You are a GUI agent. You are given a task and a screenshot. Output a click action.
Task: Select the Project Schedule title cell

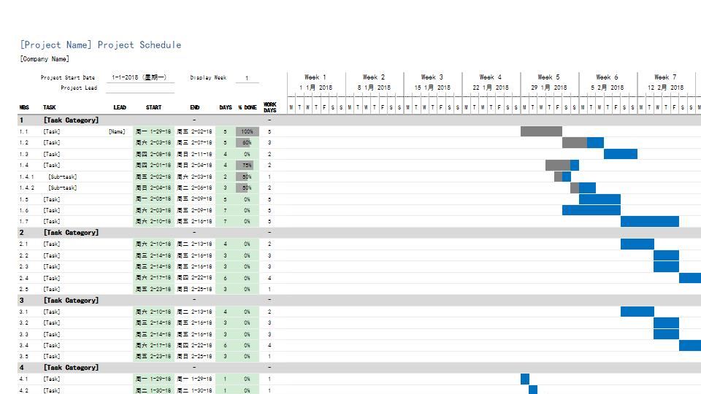pos(101,45)
